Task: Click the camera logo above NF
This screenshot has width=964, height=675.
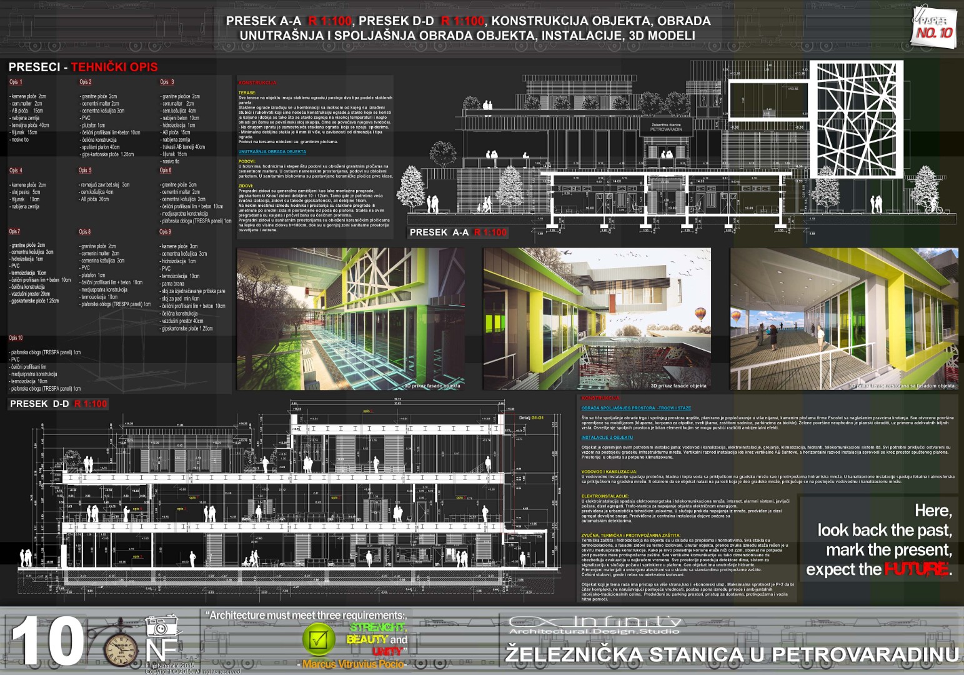Action: (x=162, y=625)
